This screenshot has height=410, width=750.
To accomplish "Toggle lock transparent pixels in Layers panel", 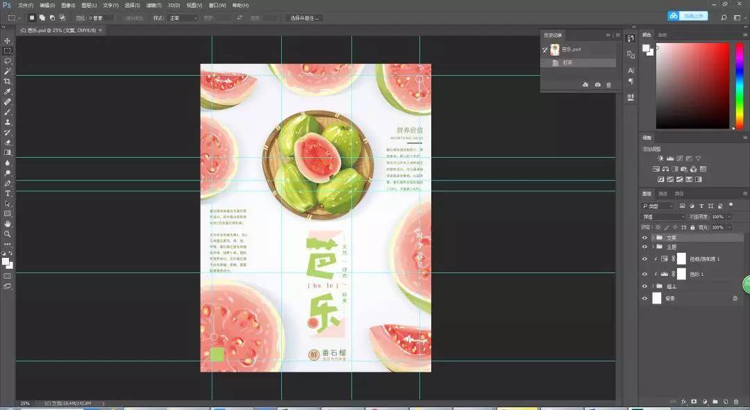I will coord(658,227).
